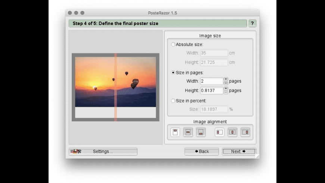
Task: Click the absolute Width field showing 35
Action: tap(214, 53)
